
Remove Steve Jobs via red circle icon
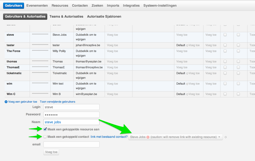tap(148, 137)
